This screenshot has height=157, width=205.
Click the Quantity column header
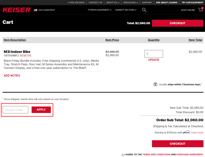click(154, 40)
